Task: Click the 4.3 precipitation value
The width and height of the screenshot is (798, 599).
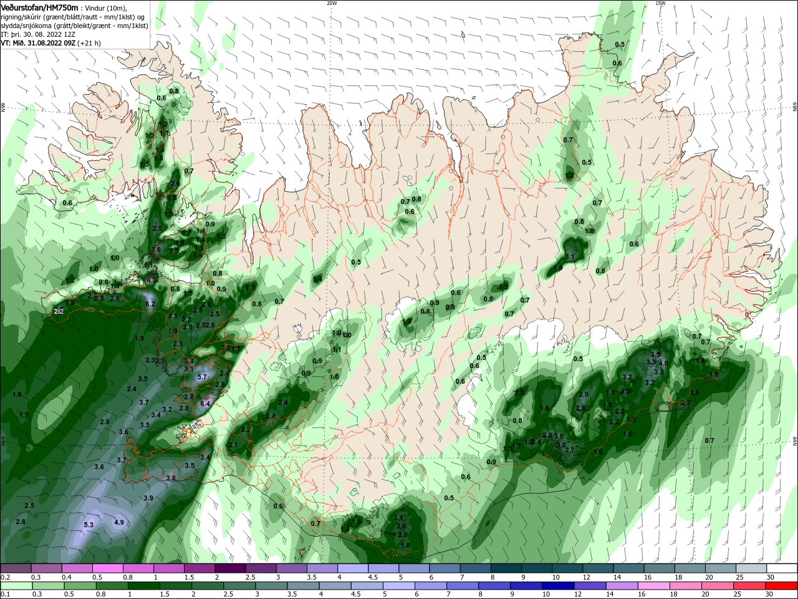Action: [151, 281]
